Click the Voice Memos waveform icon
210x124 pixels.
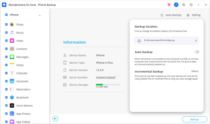12,106
